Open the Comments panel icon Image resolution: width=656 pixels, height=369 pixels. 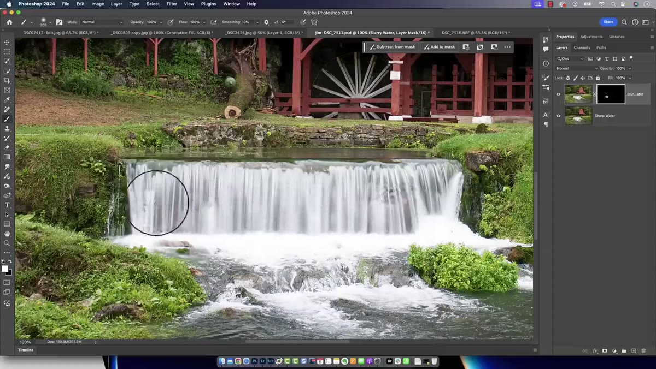pos(546,49)
